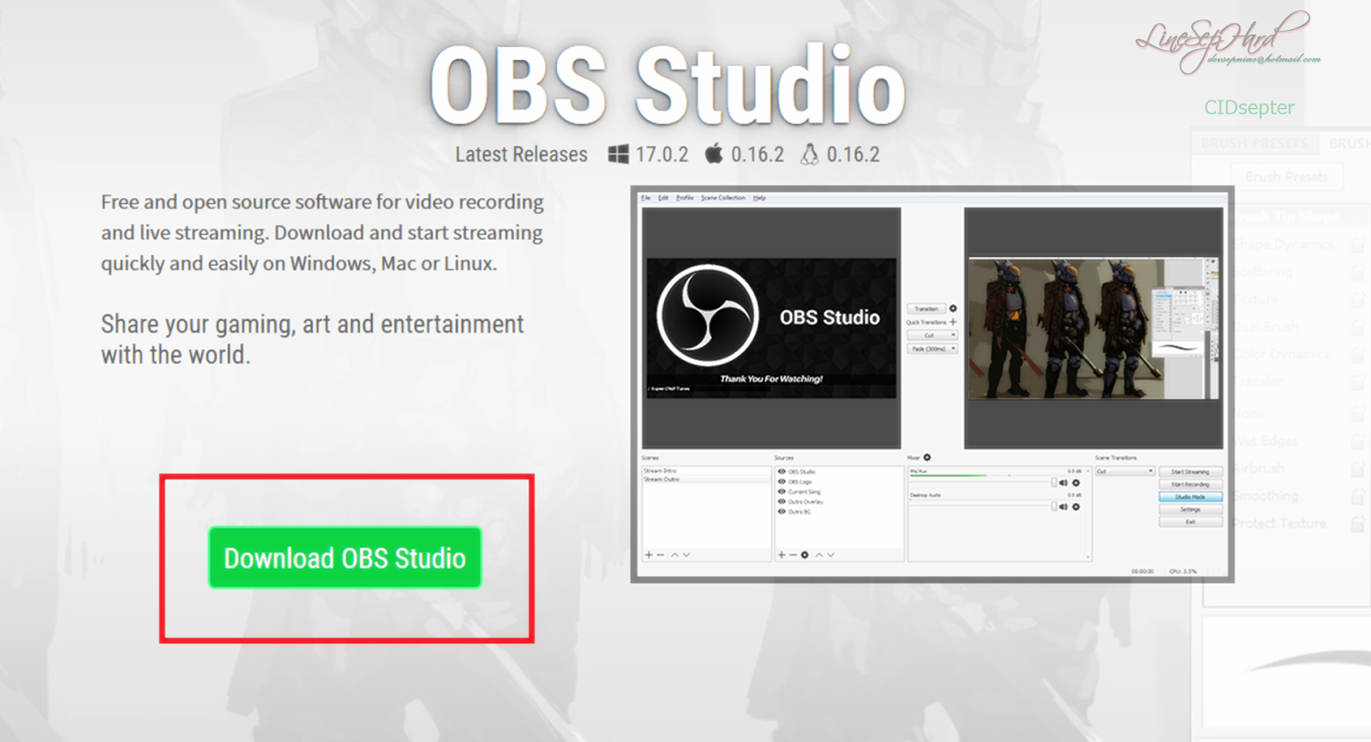
Task: Select the Stream Outro scene
Action: (705, 479)
